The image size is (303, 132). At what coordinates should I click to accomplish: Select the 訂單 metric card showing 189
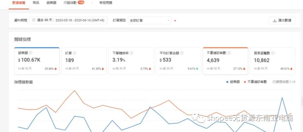[84, 61]
